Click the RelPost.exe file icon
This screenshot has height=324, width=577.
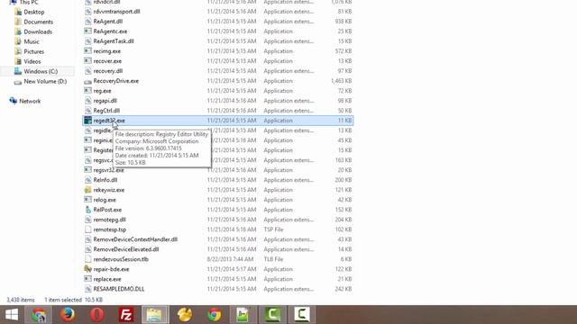point(87,210)
